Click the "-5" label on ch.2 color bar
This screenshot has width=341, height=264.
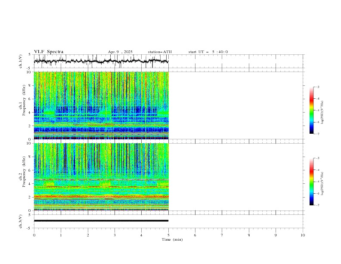pyautogui.click(x=317, y=182)
